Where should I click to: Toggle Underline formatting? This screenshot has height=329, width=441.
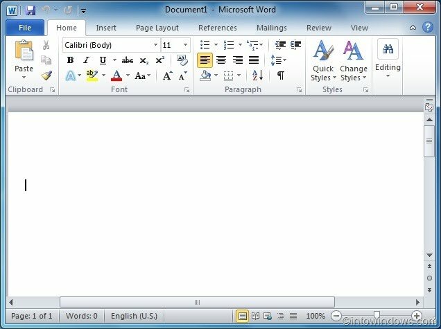(103, 60)
